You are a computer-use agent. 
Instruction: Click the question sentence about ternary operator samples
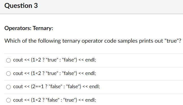click(x=93, y=41)
